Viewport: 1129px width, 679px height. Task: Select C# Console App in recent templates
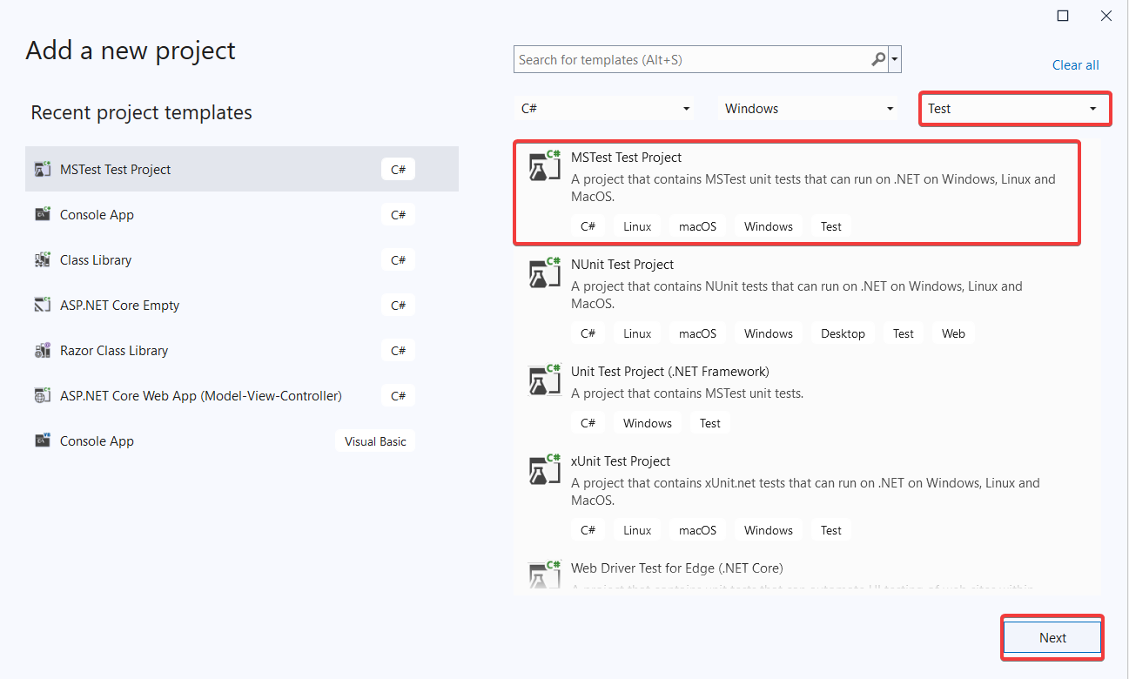pyautogui.click(x=242, y=215)
